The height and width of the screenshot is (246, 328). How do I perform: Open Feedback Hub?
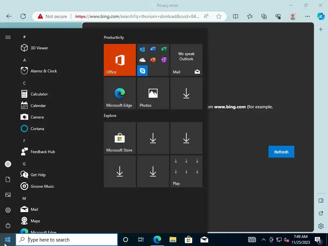(38, 152)
